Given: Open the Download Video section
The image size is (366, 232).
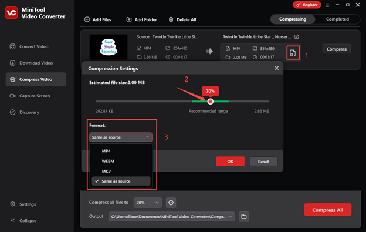Looking at the screenshot, I should click(x=31, y=63).
